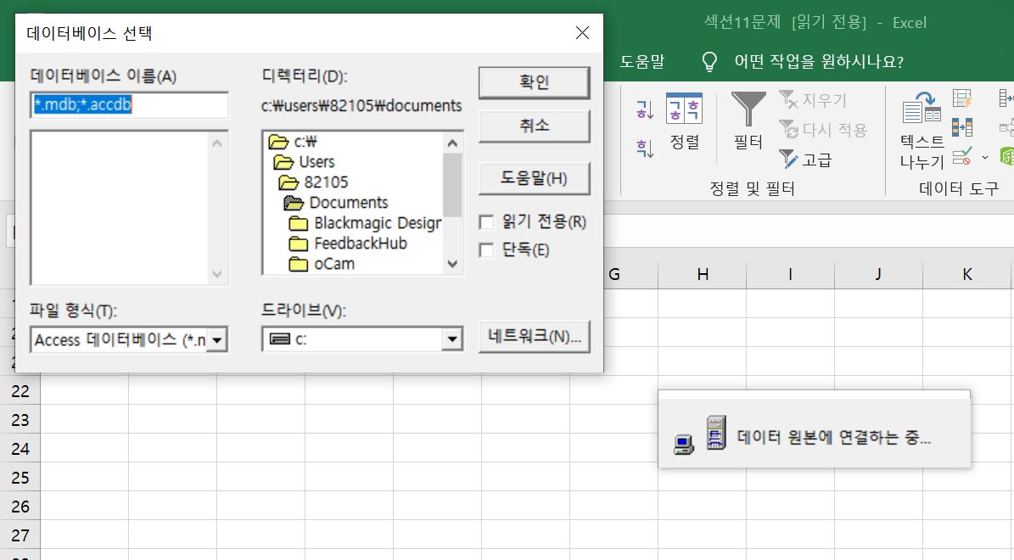Screen dimensions: 1014x560
Task: Open the 도움말 ribbon tab
Action: pos(641,61)
